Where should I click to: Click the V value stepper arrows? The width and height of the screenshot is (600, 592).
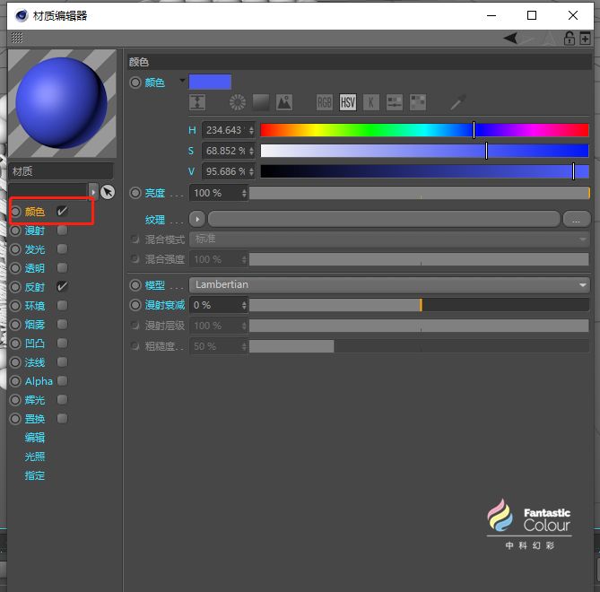(x=251, y=172)
